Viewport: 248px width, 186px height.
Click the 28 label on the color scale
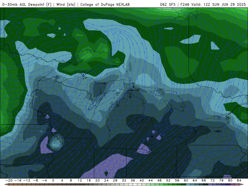pyautogui.click(x=115, y=180)
